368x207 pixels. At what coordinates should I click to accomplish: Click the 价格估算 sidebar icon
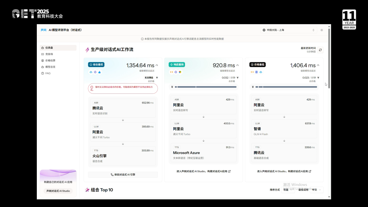click(x=43, y=61)
